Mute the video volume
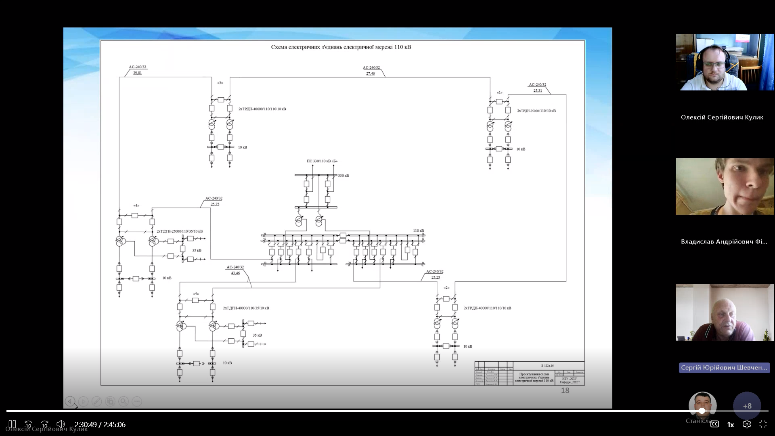Image resolution: width=775 pixels, height=436 pixels. (x=61, y=424)
